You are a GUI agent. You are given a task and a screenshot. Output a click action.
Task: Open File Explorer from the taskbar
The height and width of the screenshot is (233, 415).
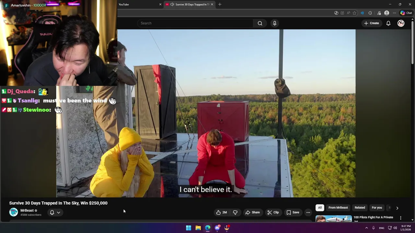coord(198,228)
